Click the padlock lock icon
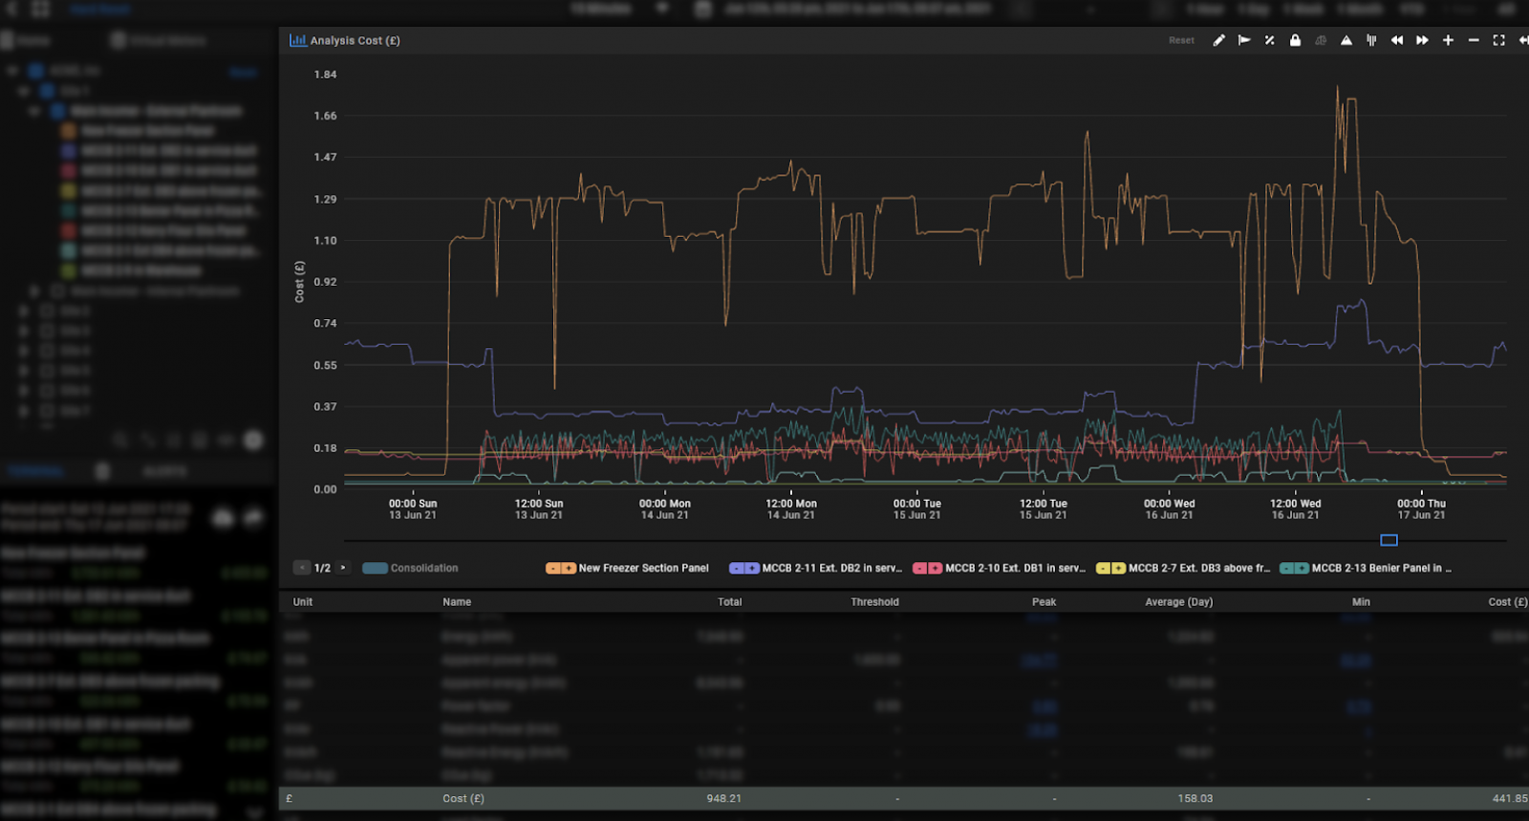The height and width of the screenshot is (821, 1529). click(x=1295, y=40)
